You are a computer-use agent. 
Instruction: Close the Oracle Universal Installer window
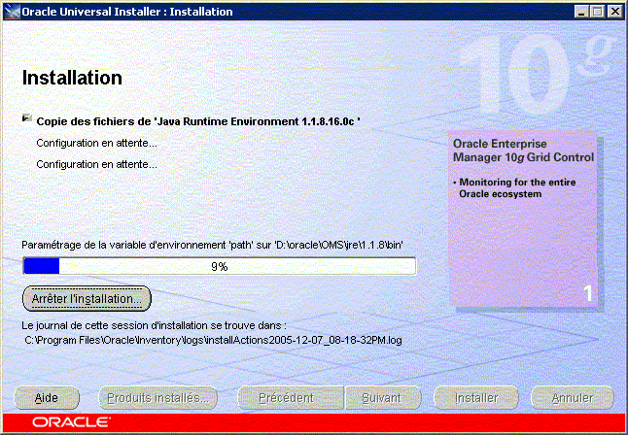coord(612,12)
